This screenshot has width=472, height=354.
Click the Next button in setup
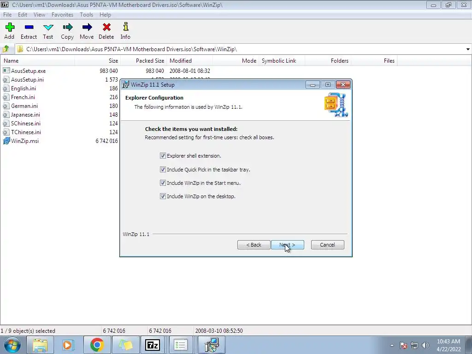(x=288, y=245)
